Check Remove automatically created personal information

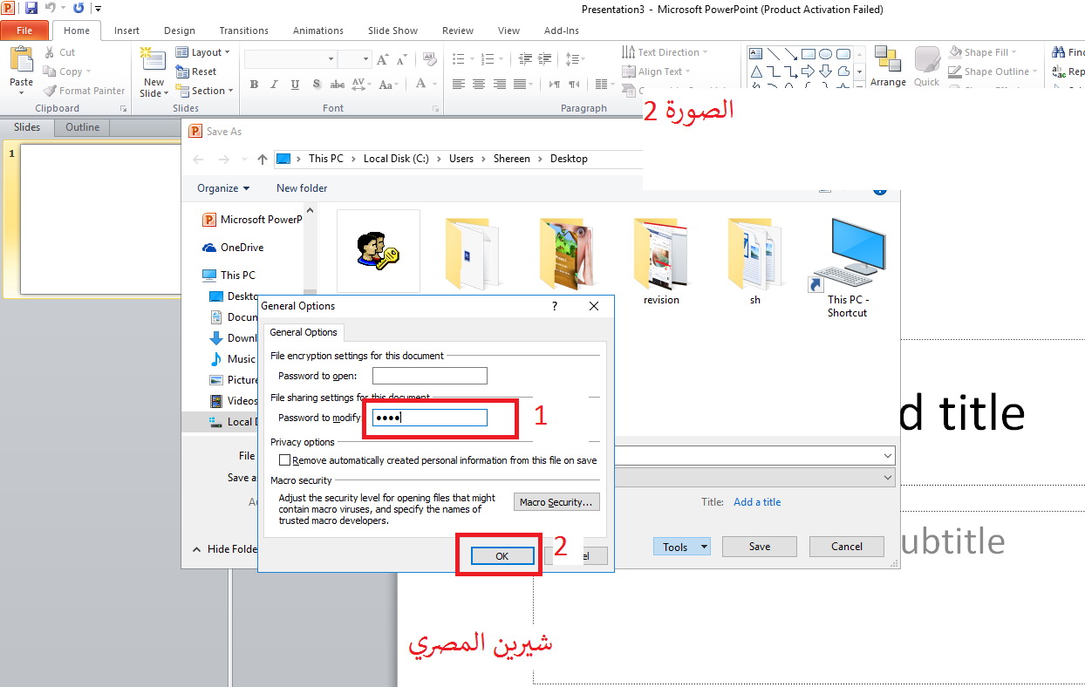coord(284,460)
